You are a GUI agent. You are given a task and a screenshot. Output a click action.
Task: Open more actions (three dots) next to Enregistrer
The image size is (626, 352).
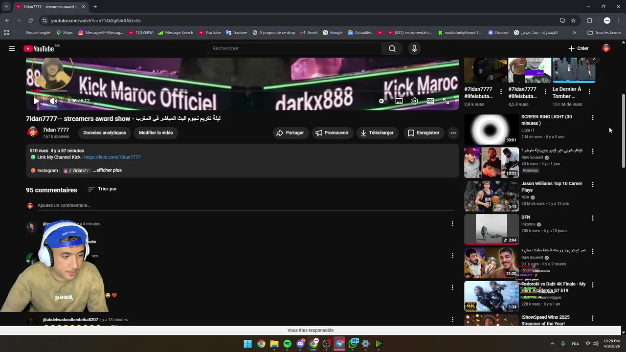click(x=453, y=132)
